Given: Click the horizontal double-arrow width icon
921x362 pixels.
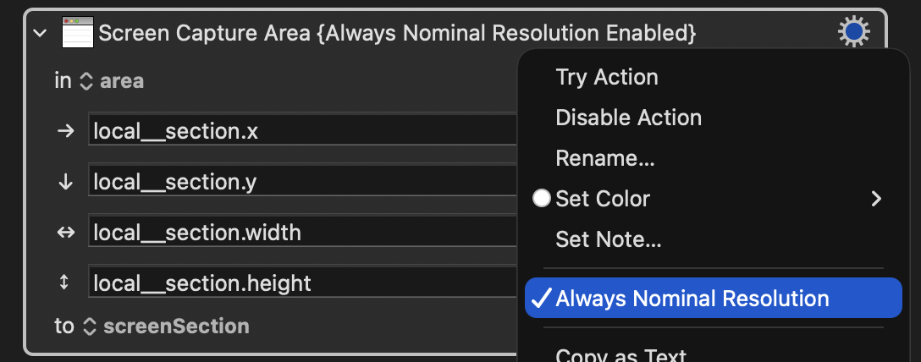Looking at the screenshot, I should coord(65,232).
